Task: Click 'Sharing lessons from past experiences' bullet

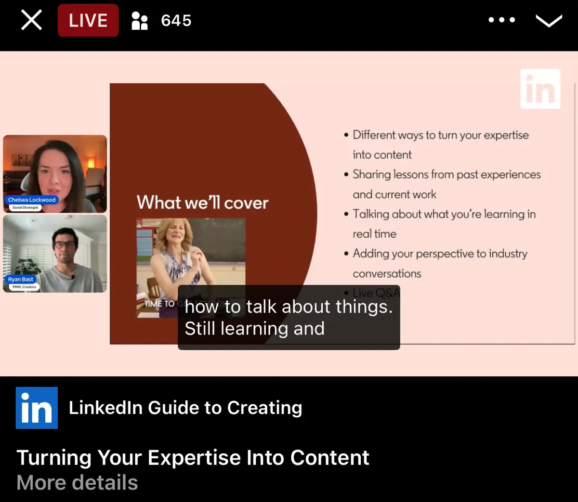Action: (447, 174)
